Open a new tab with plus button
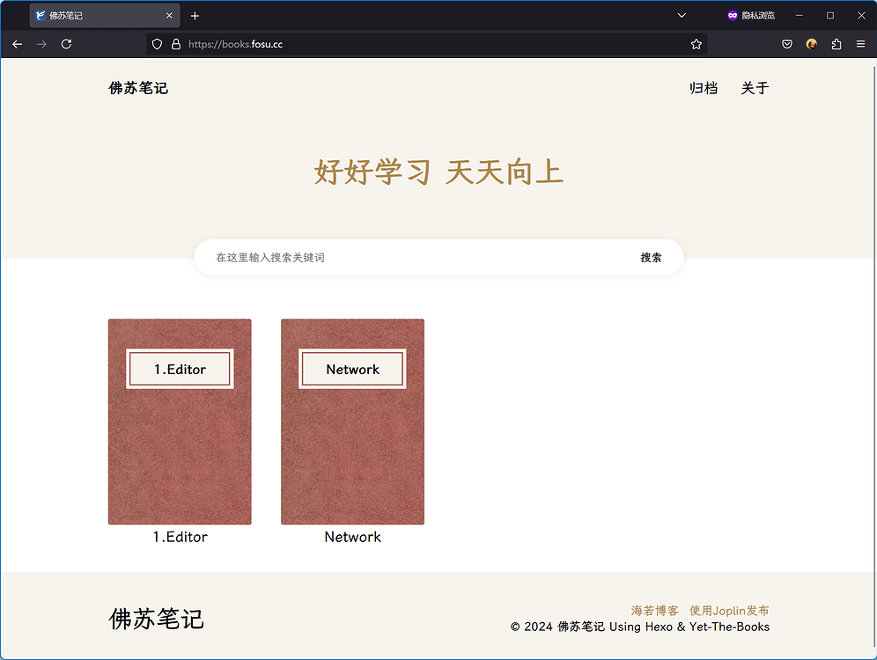This screenshot has width=877, height=660. pyautogui.click(x=195, y=16)
